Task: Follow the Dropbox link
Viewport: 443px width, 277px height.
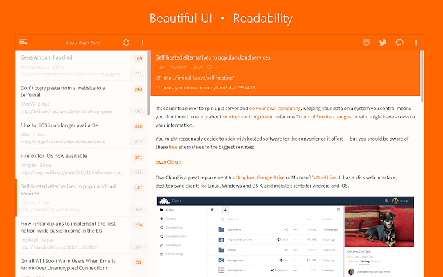Action: click(245, 177)
